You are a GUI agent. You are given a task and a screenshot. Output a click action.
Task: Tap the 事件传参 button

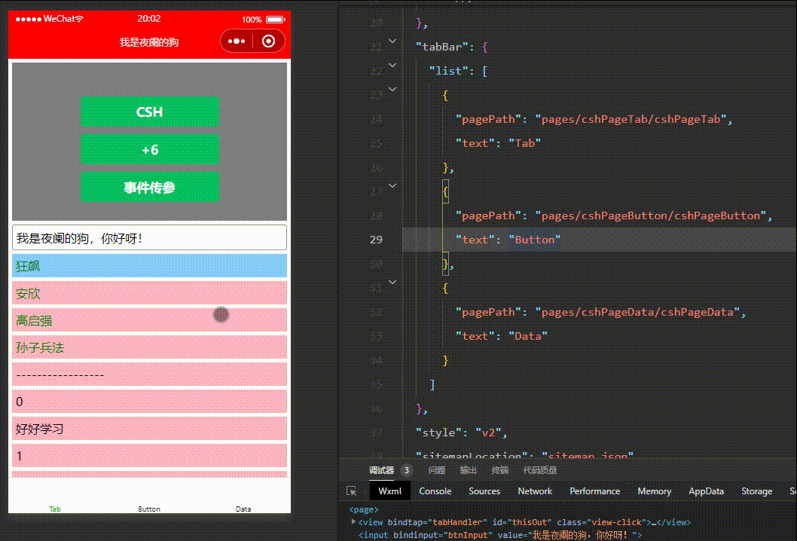click(x=149, y=187)
